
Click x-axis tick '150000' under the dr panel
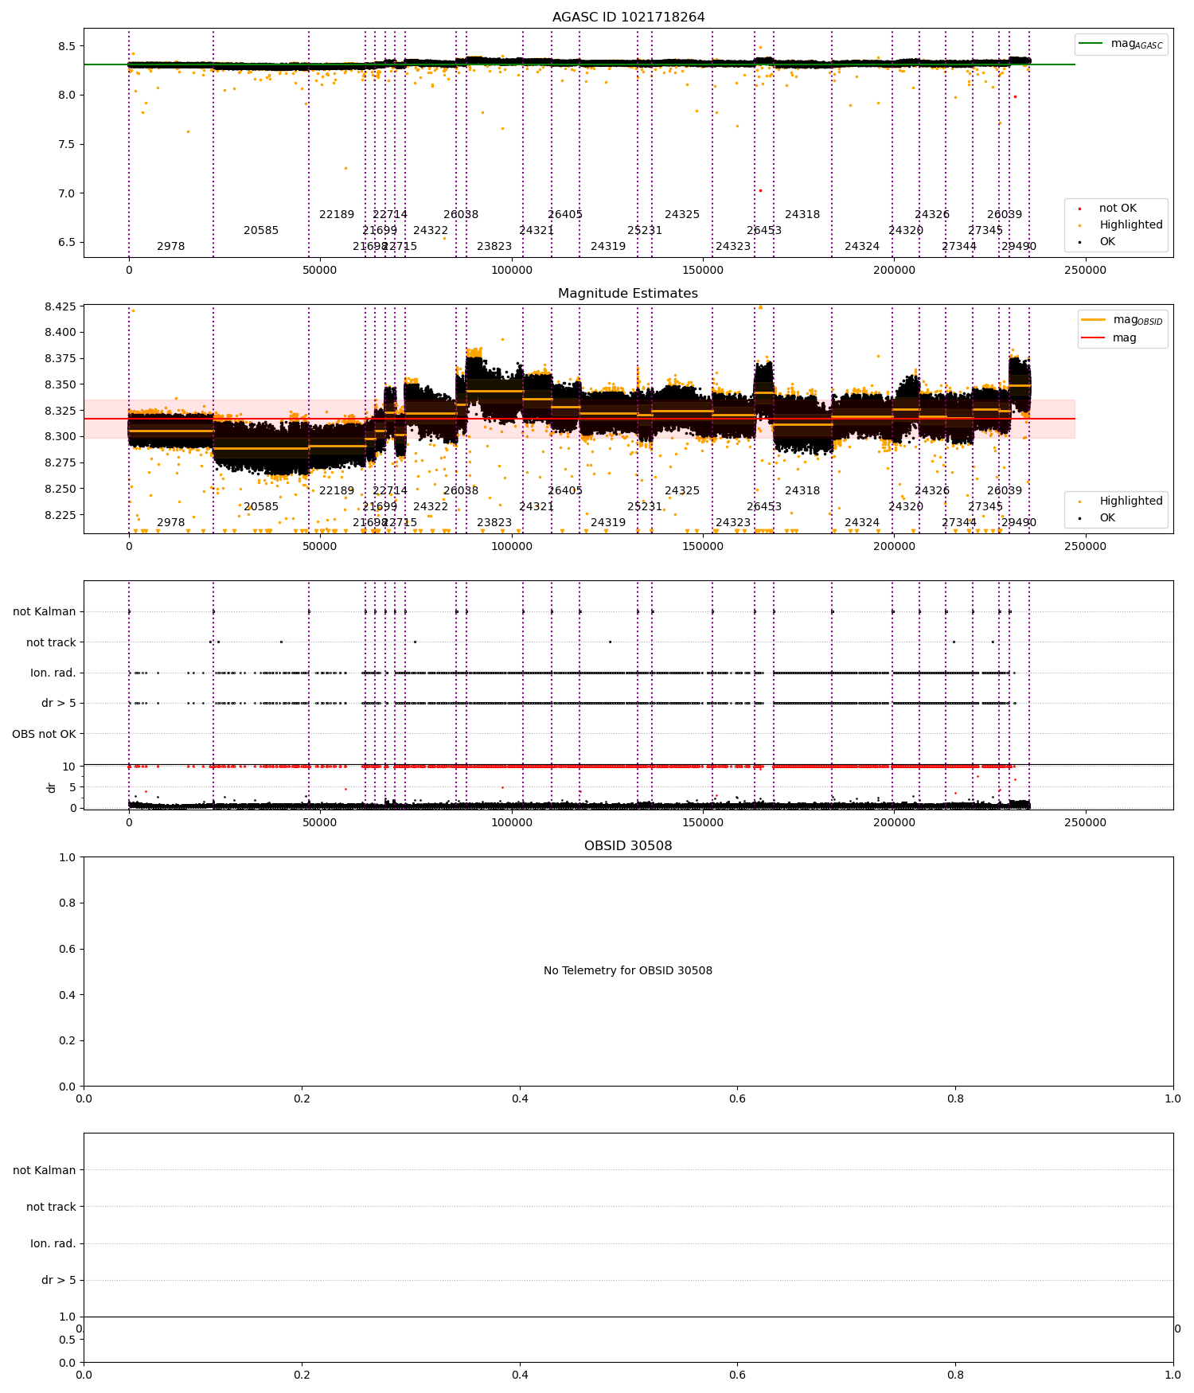704,823
